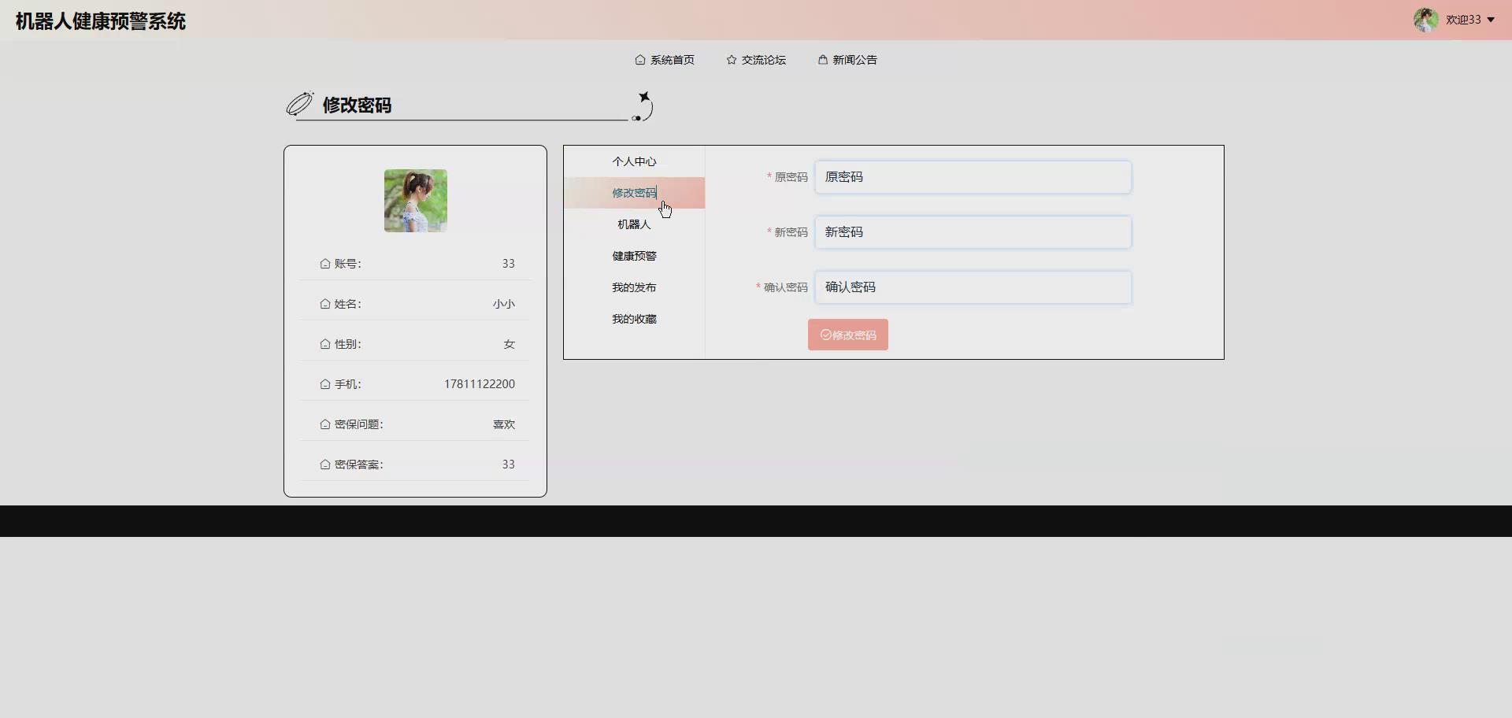Select the 机器人 sidebar item
The height and width of the screenshot is (718, 1512).
(634, 224)
